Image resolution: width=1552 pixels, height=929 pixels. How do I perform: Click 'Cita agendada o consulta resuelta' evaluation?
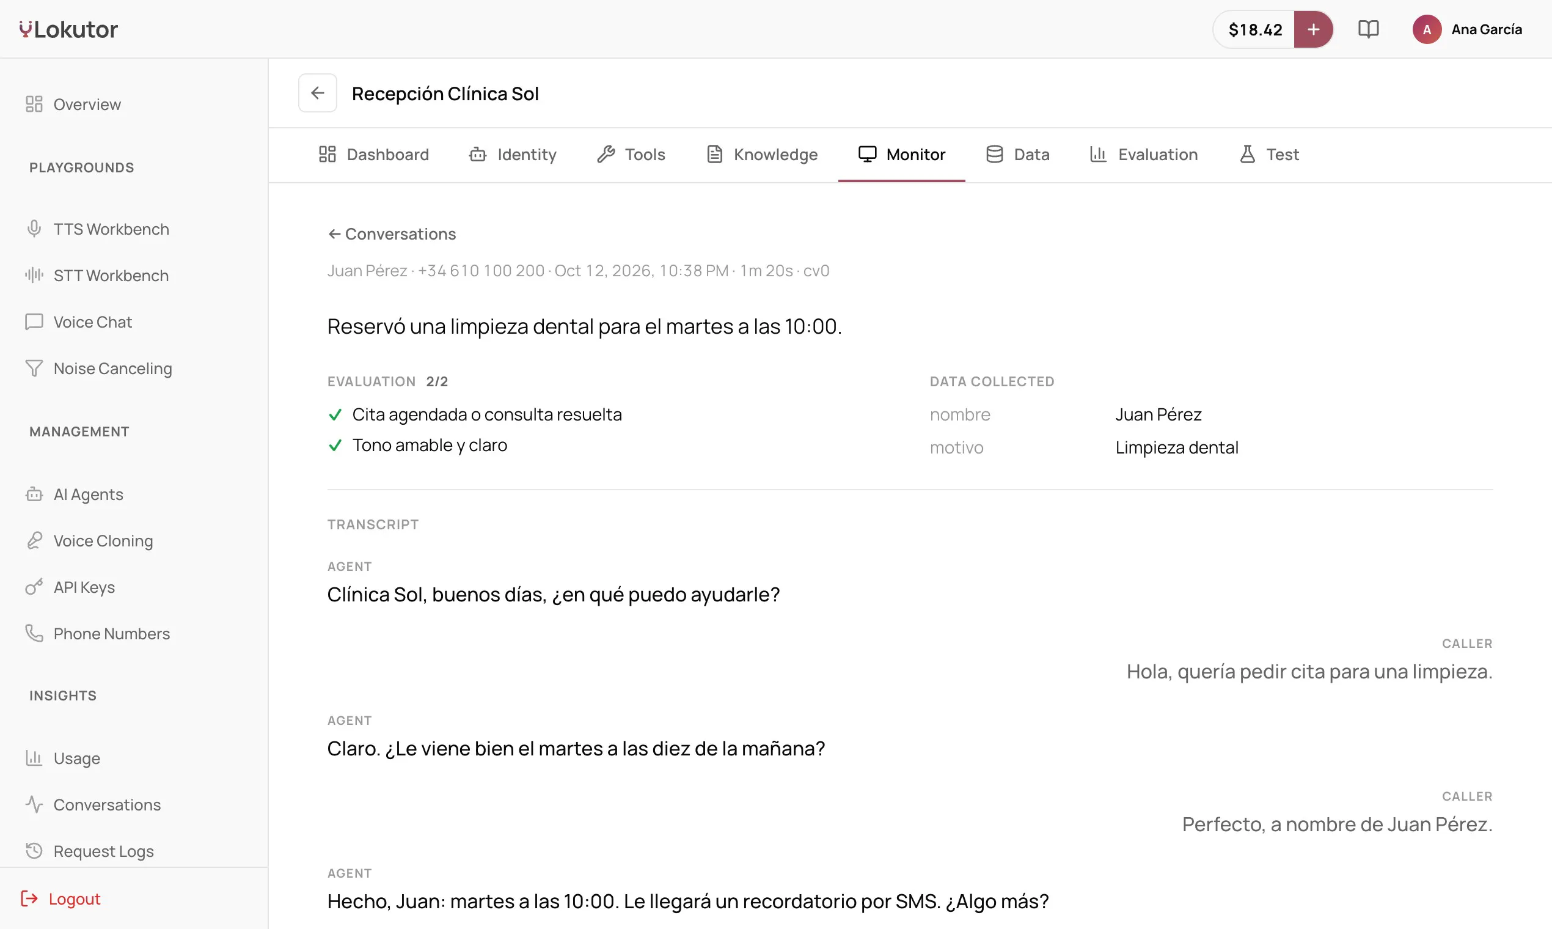tap(487, 414)
